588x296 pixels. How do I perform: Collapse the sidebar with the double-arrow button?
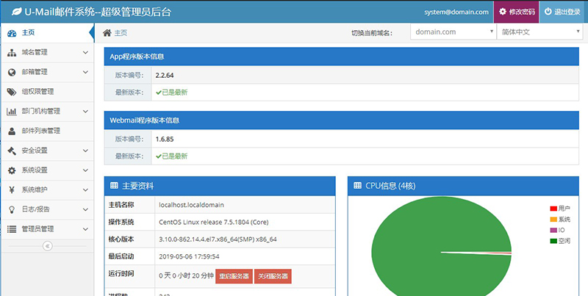[x=47, y=246]
